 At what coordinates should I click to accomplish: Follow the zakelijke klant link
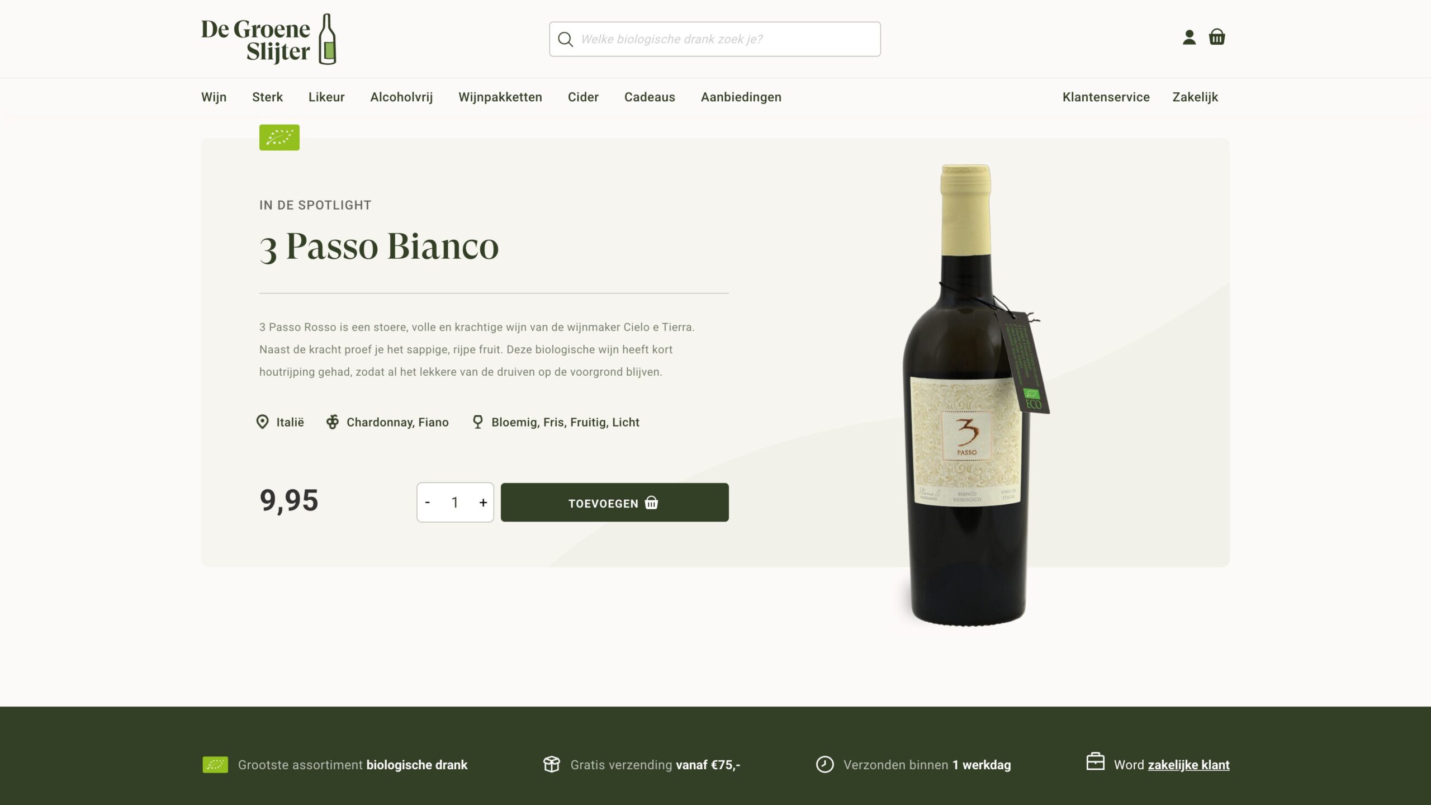click(x=1188, y=765)
